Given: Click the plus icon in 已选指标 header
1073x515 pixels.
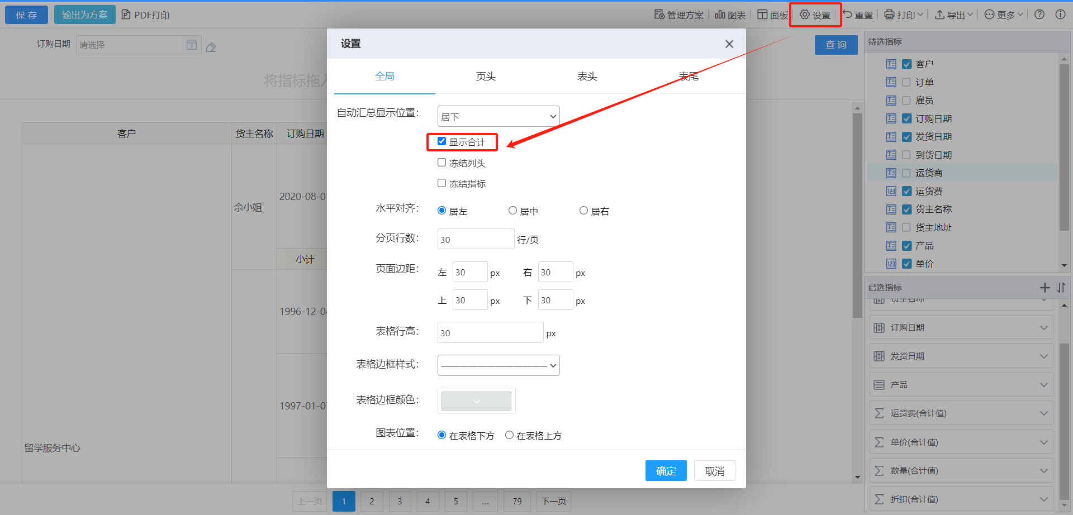Looking at the screenshot, I should pos(1044,288).
